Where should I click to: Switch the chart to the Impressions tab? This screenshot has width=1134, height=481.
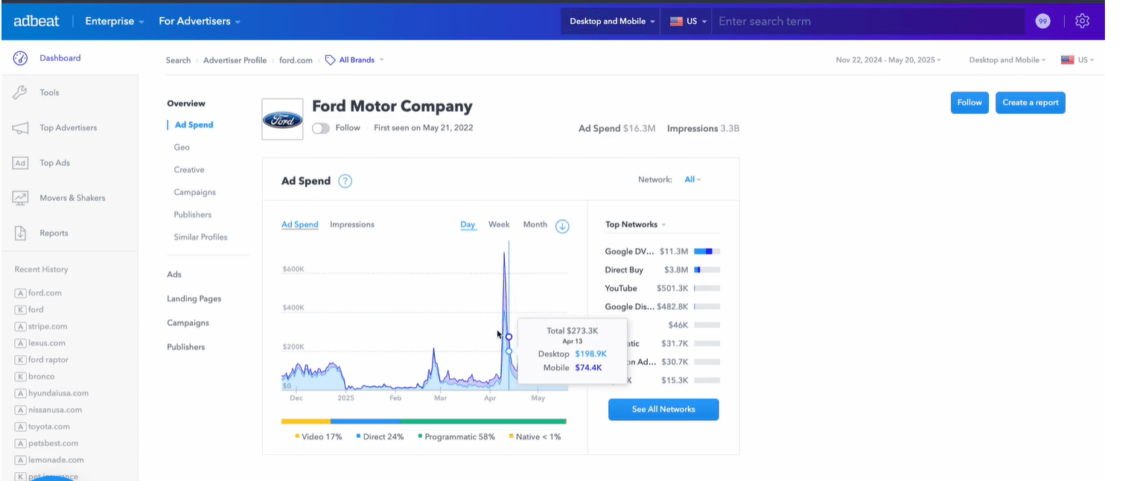tap(351, 224)
